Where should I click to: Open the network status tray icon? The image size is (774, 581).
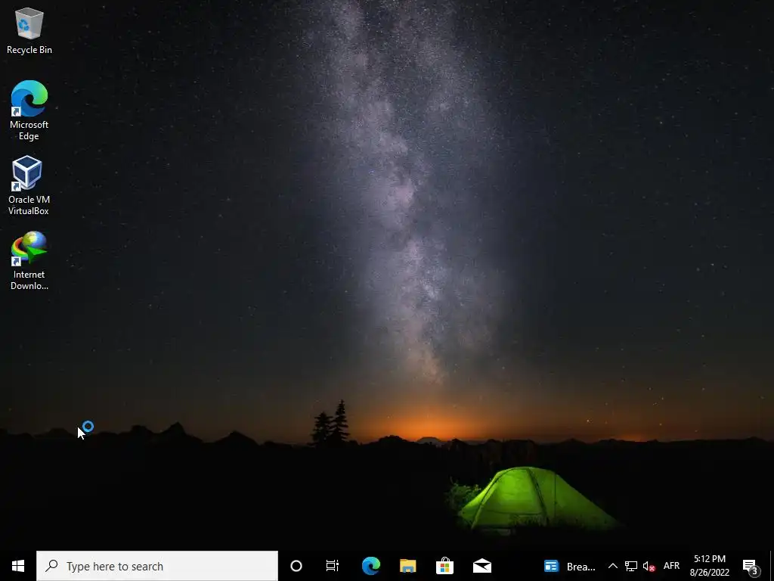[631, 566]
